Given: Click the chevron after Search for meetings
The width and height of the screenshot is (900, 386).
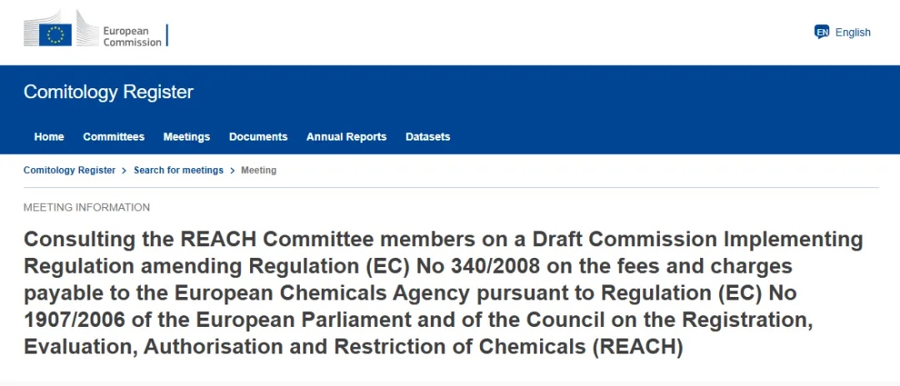Looking at the screenshot, I should coord(232,171).
